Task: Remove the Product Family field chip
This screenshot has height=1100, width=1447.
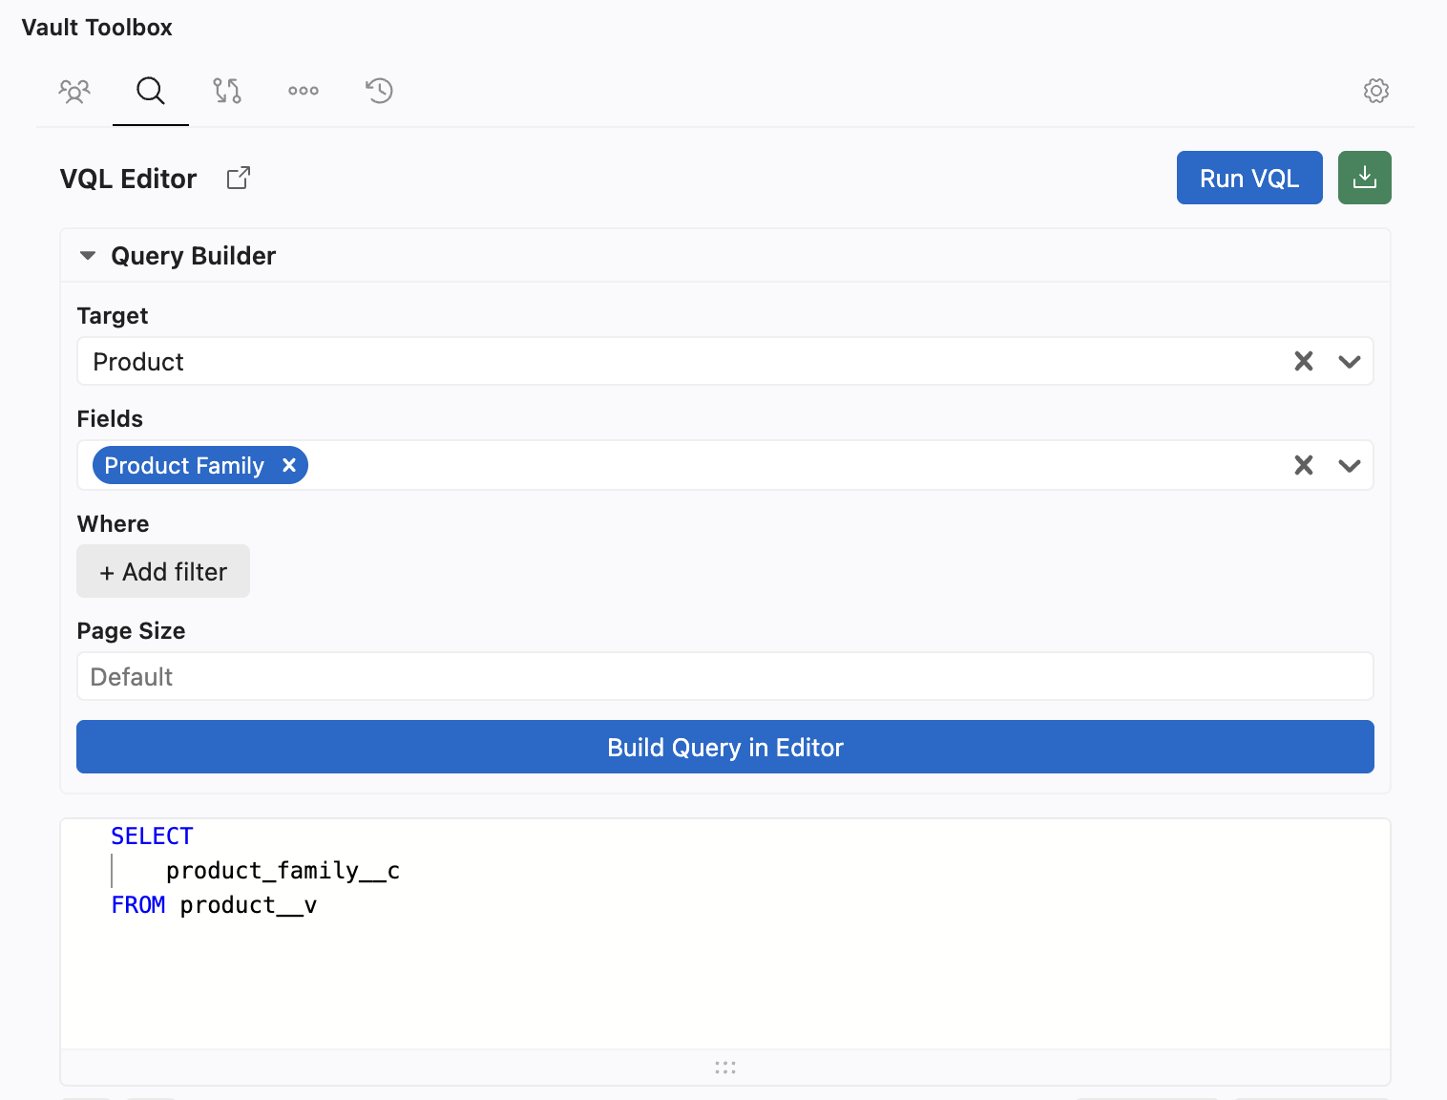Action: point(289,465)
